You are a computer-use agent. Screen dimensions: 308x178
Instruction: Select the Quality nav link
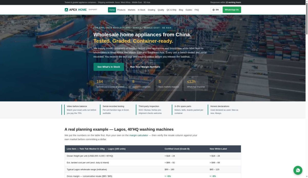[x=161, y=10]
